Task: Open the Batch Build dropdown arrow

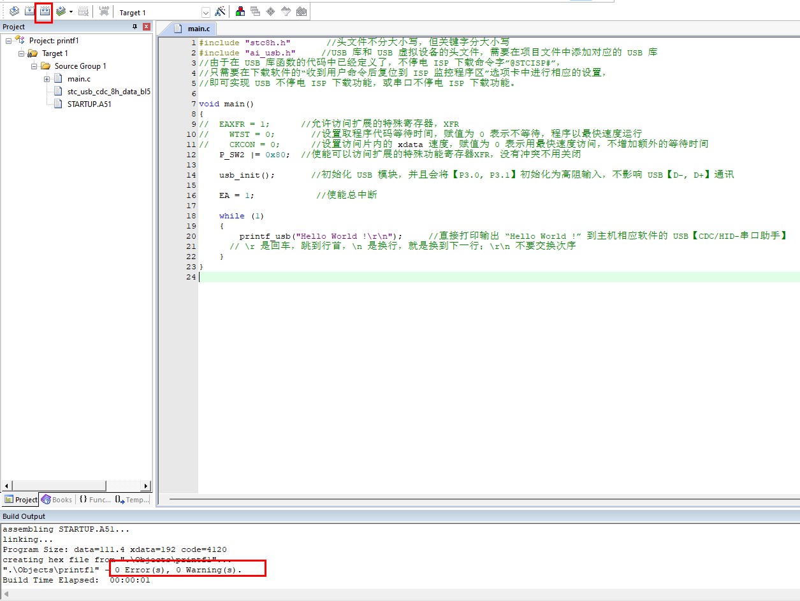Action: point(71,12)
